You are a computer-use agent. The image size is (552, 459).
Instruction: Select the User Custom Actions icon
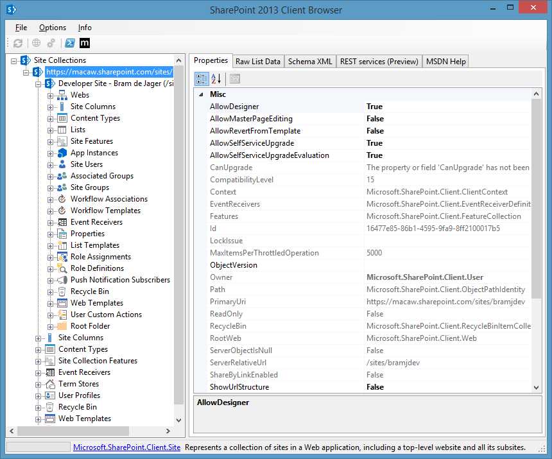point(62,315)
